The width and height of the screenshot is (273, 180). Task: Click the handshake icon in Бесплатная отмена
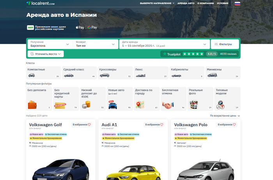168,106
